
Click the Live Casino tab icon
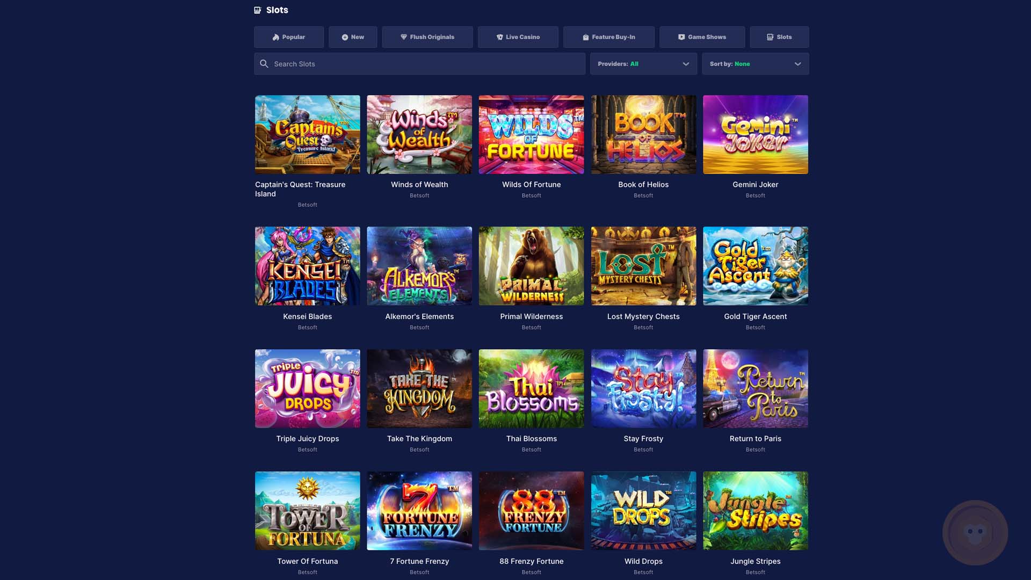coord(500,37)
